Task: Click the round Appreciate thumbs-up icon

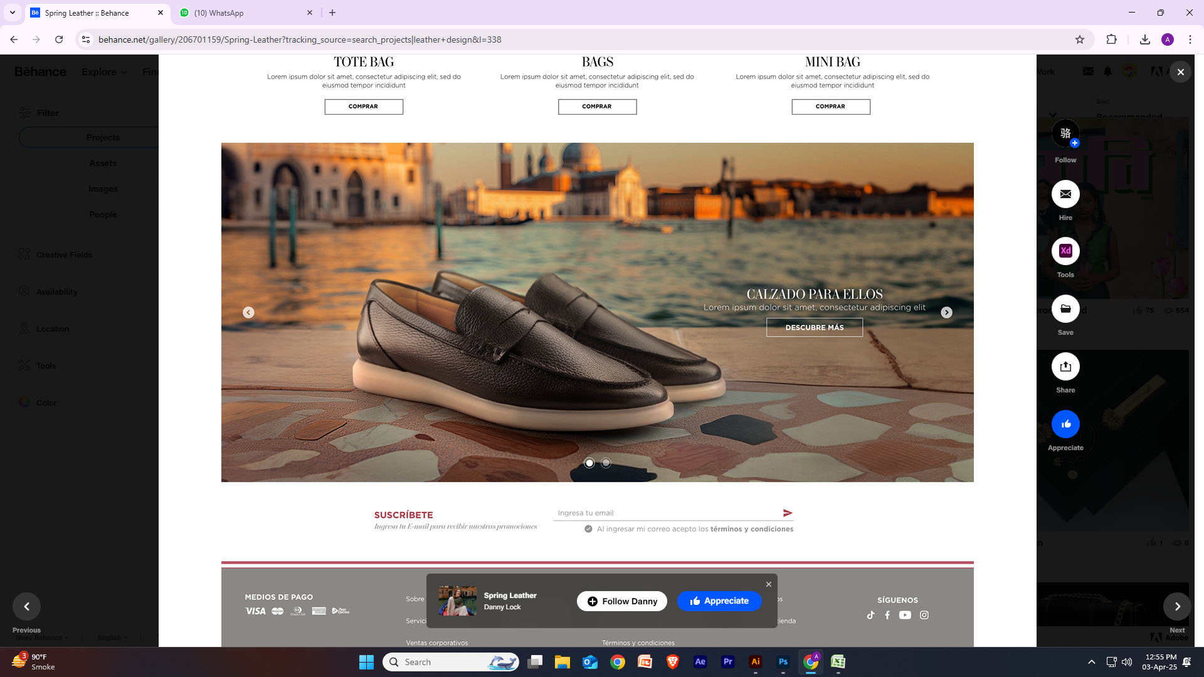Action: pos(1065,424)
